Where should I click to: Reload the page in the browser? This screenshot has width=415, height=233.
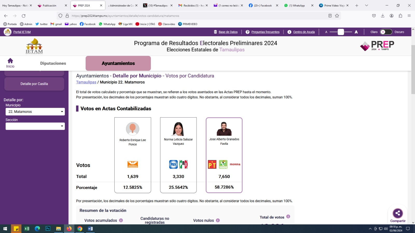pyautogui.click(x=24, y=16)
